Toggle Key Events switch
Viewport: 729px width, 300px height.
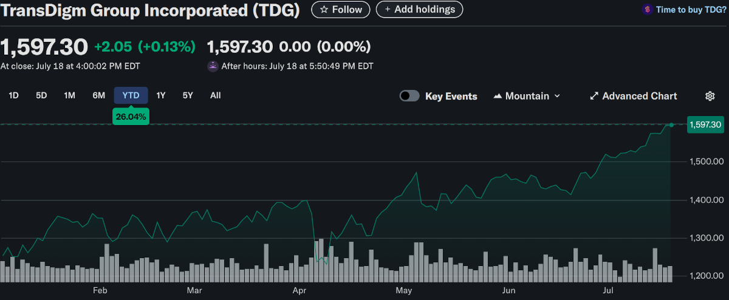tap(409, 96)
